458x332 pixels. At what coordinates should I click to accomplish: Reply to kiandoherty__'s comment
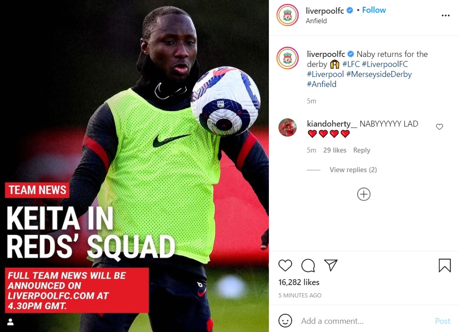(361, 150)
